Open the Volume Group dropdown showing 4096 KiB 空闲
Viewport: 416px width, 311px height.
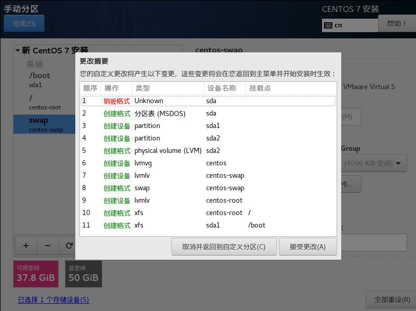click(x=373, y=163)
